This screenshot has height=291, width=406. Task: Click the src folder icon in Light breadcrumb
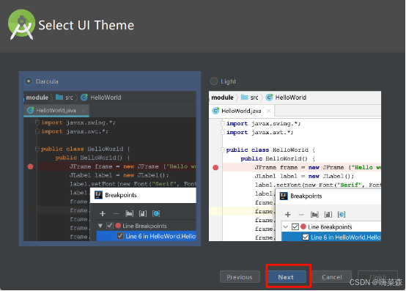pyautogui.click(x=245, y=97)
